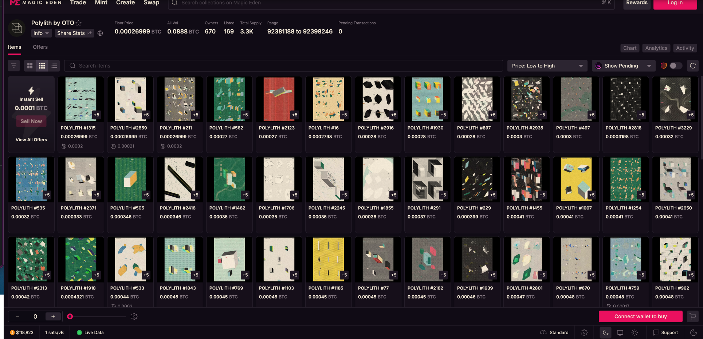Favorite the Polylith collection with the star

tap(78, 23)
